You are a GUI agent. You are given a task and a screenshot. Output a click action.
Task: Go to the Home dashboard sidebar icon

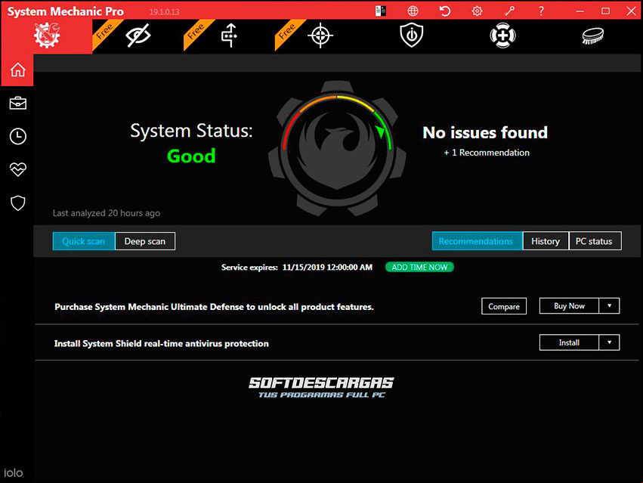tap(17, 70)
